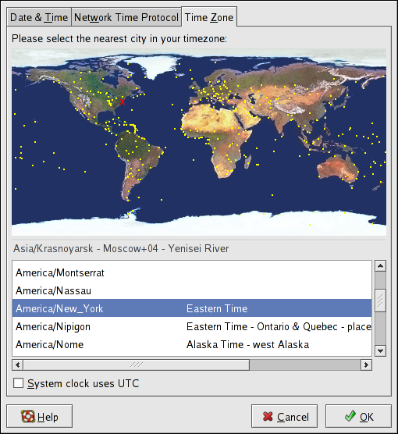Image resolution: width=398 pixels, height=434 pixels.
Task: Click the horizontal scrollbar thumb
Action: click(137, 365)
